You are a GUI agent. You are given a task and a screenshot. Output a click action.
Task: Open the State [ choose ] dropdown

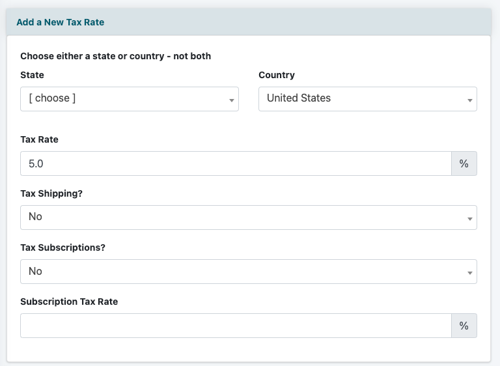click(x=124, y=99)
